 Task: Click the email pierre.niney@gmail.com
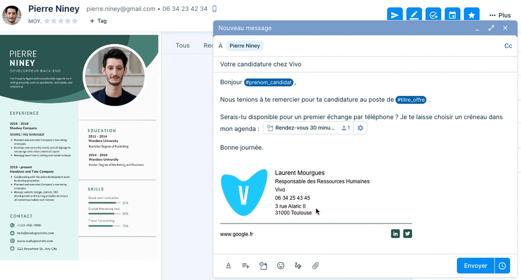click(121, 9)
